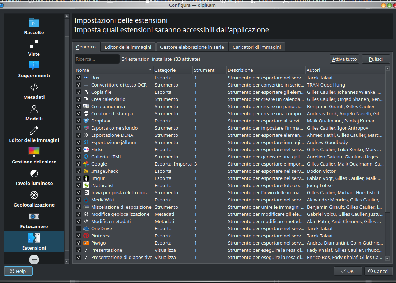The image size is (396, 283).
Task: Open Fotocamere settings page
Action: 34,221
